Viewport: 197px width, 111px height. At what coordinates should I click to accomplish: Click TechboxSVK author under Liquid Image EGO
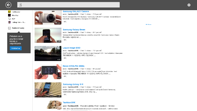(x=73, y=51)
